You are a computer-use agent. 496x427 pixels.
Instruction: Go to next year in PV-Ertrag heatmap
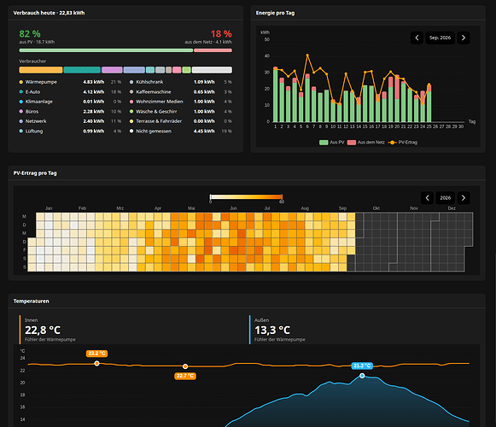point(464,198)
